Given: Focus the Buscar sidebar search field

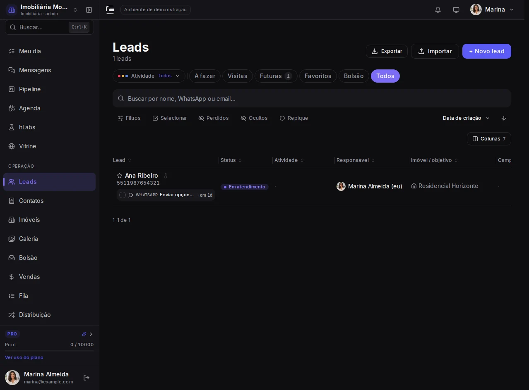Looking at the screenshot, I should (x=49, y=27).
